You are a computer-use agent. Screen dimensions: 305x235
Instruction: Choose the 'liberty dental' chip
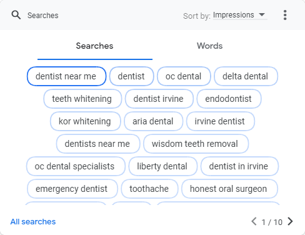point(162,166)
